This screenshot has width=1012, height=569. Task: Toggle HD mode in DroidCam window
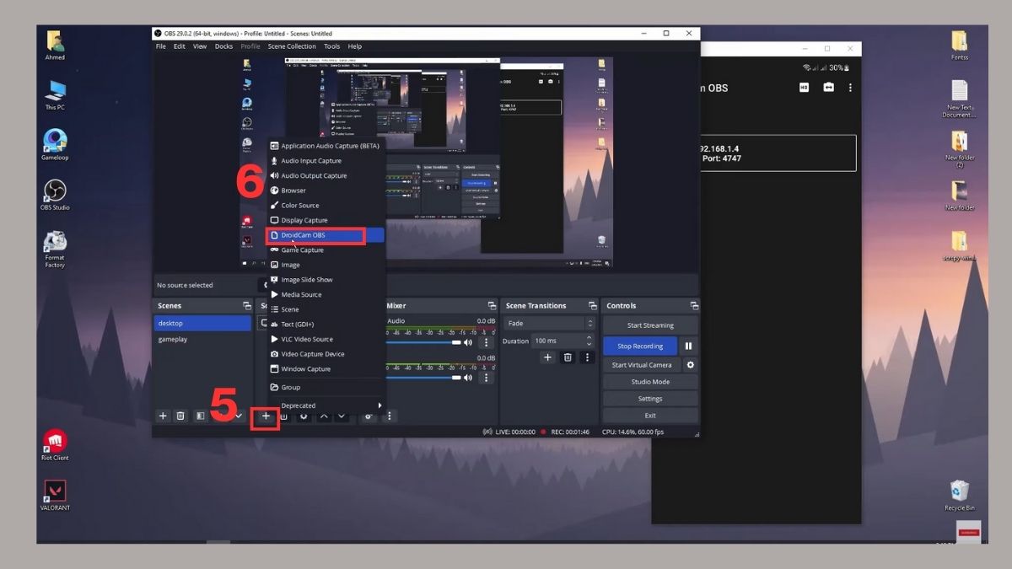804,88
